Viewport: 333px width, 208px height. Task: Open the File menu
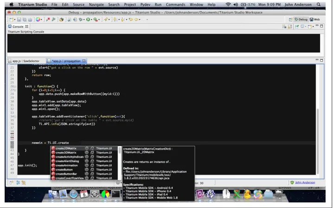pyautogui.click(x=54, y=5)
